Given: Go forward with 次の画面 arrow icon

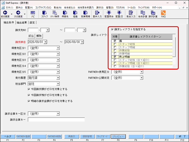Looking at the screenshot, I should (18, 13).
